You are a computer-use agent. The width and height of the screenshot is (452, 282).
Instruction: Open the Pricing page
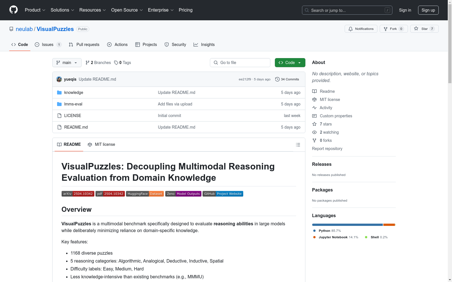(186, 10)
